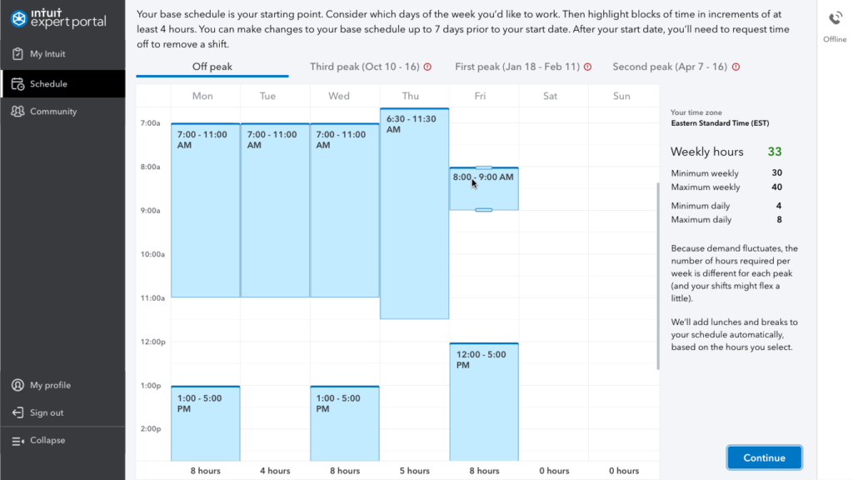
Task: Click the Offline phone status icon
Action: [835, 19]
